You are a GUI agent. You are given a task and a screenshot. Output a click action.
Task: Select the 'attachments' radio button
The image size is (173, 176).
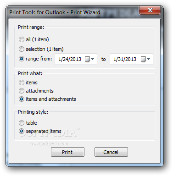click(x=22, y=91)
